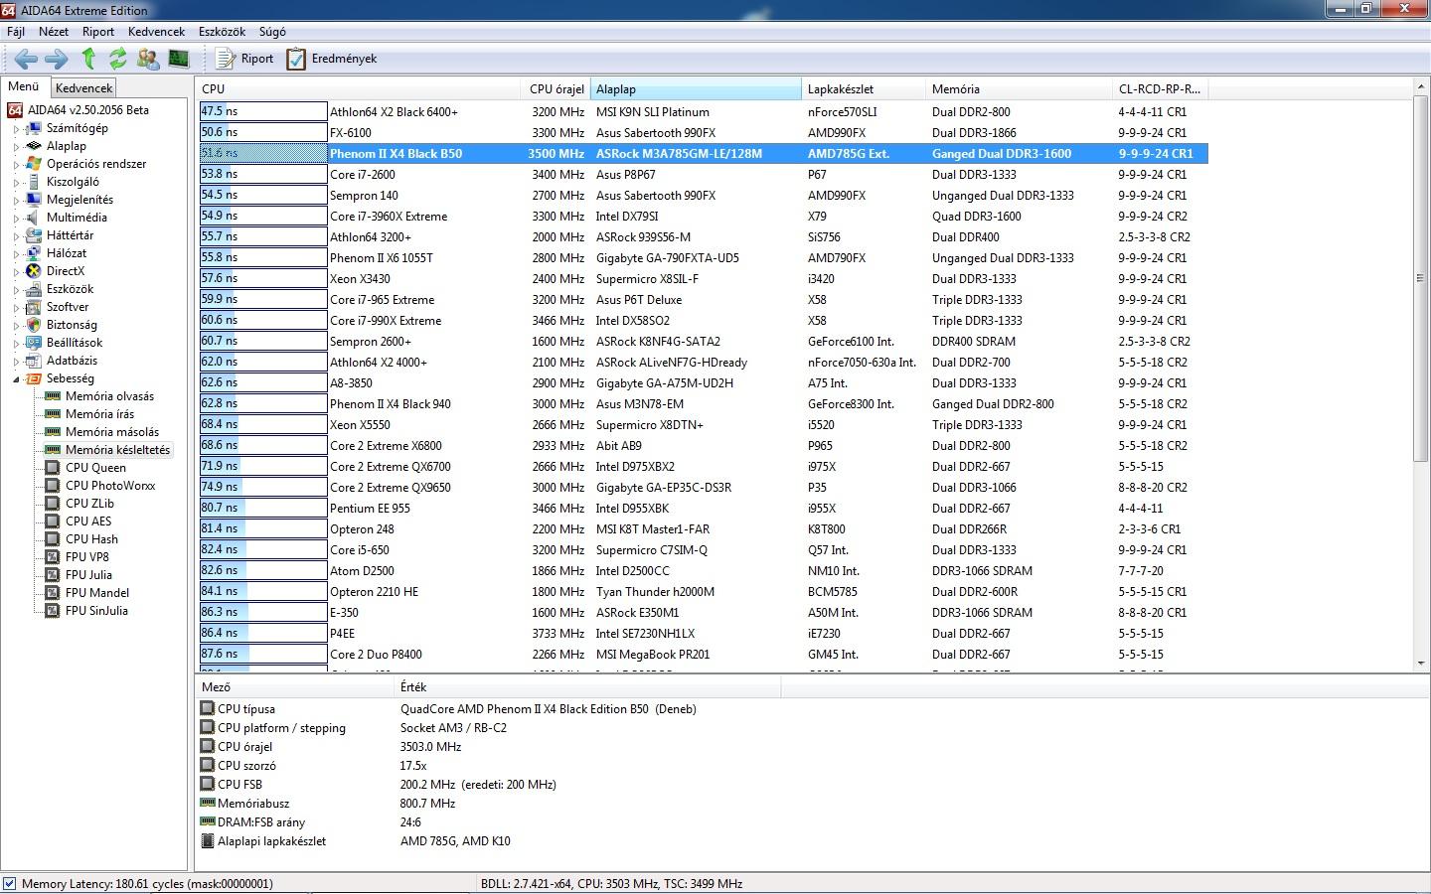Screen dimensions: 1431x894
Task: Select DirectX tree item
Action: point(65,271)
